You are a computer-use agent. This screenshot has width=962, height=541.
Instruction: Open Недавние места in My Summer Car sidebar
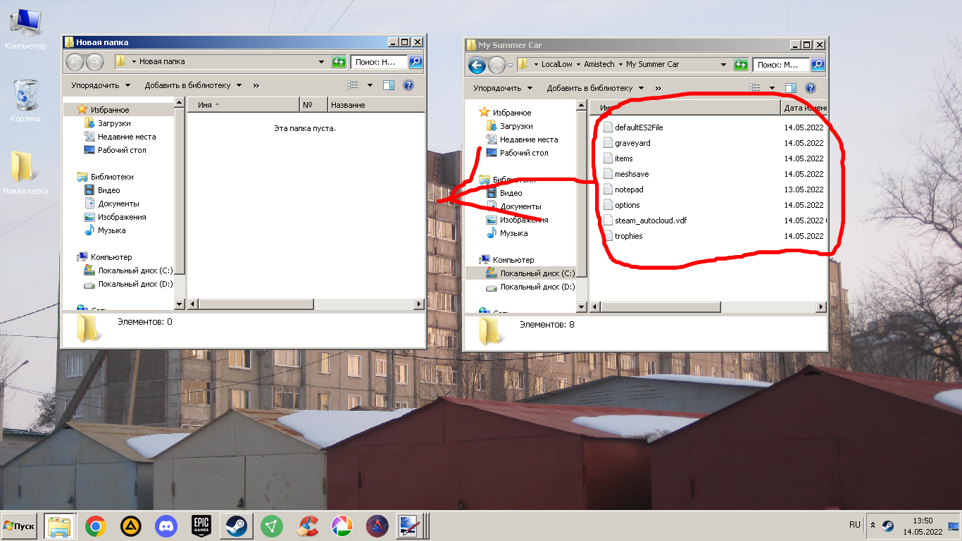click(x=521, y=139)
